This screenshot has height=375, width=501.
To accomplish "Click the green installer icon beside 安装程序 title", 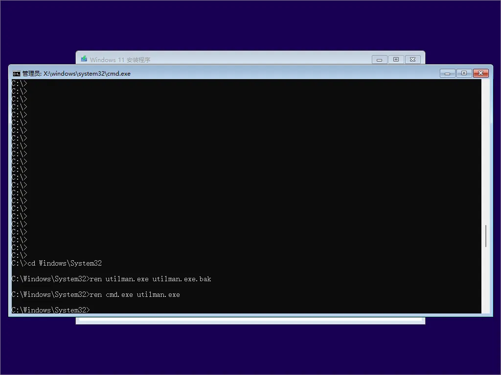I will click(x=83, y=59).
